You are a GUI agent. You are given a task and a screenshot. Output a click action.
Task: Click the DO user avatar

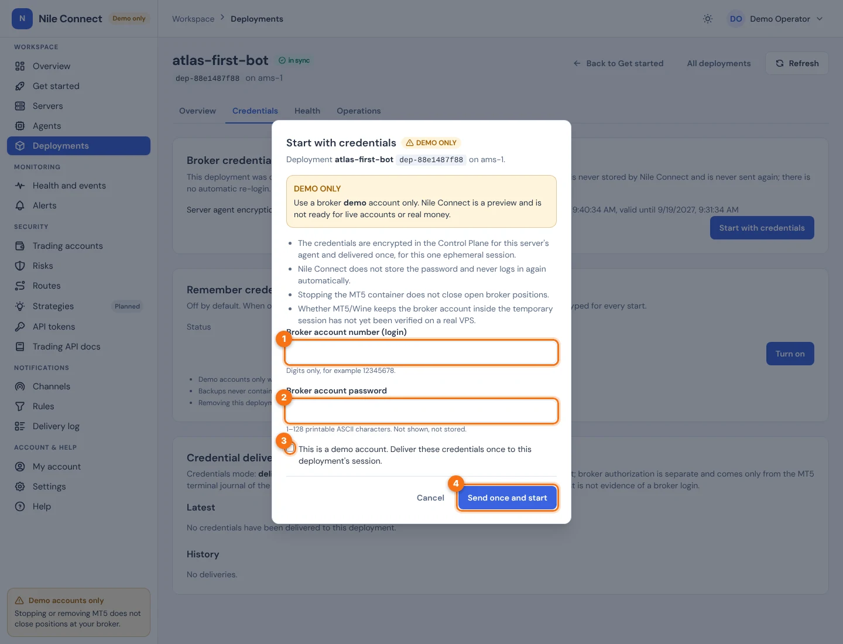tap(736, 19)
